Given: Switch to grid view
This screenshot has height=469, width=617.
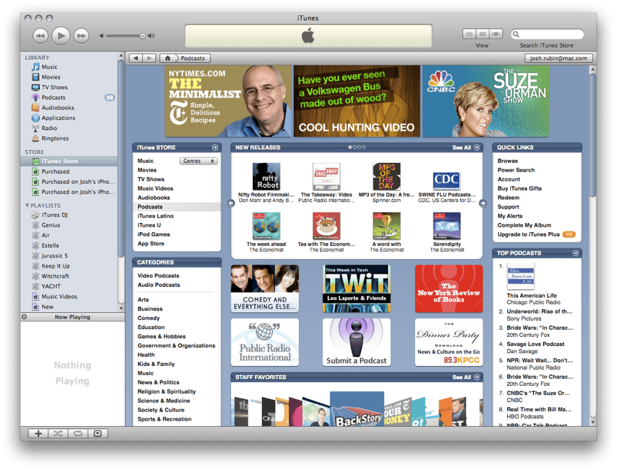Looking at the screenshot, I should pyautogui.click(x=483, y=34).
